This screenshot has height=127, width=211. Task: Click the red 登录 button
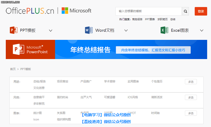pyautogui.click(x=201, y=11)
